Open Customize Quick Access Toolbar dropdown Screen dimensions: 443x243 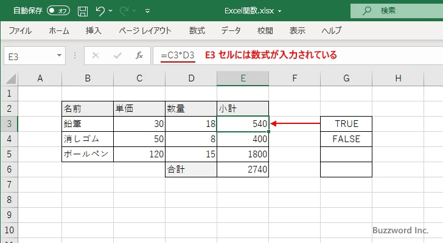click(x=147, y=11)
